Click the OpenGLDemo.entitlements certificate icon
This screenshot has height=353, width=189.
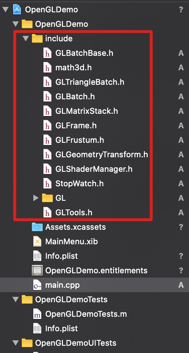tap(37, 270)
